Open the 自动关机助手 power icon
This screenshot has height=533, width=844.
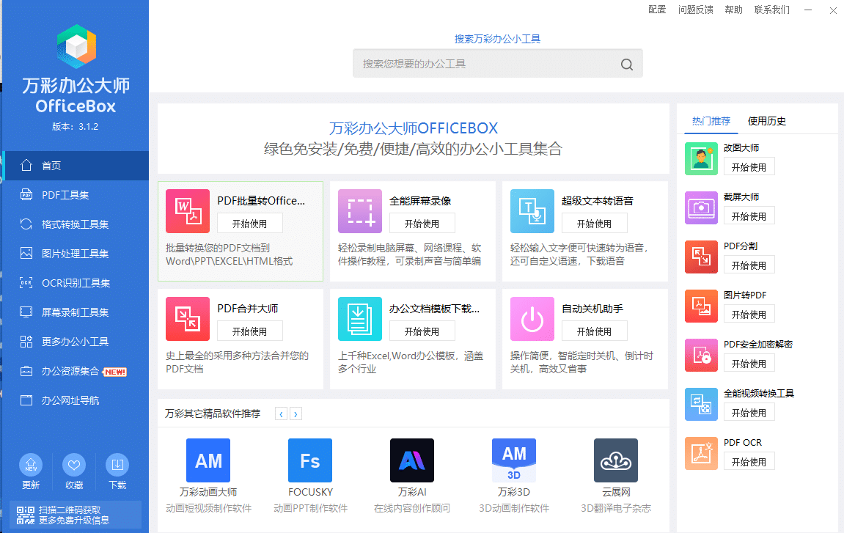(532, 319)
